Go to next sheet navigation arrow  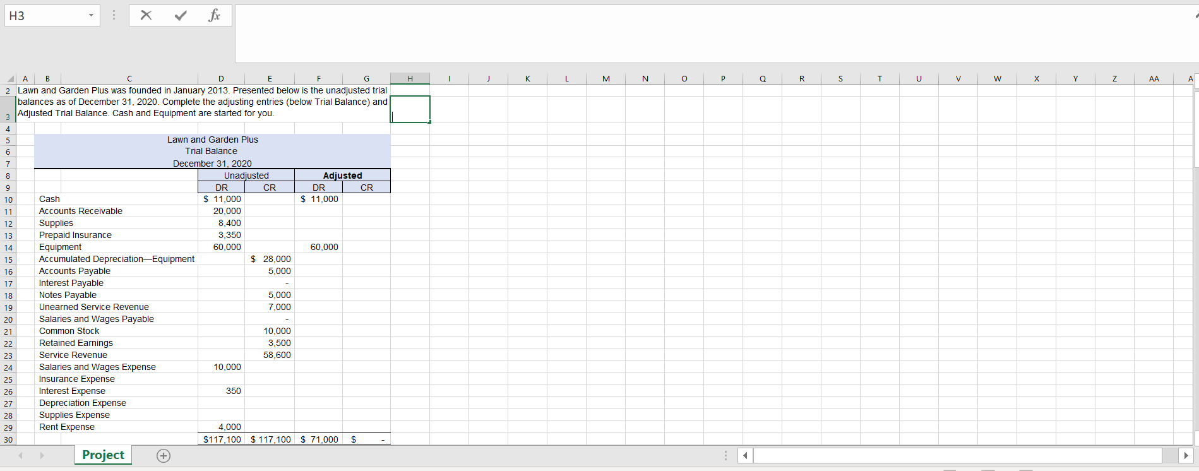coord(42,455)
